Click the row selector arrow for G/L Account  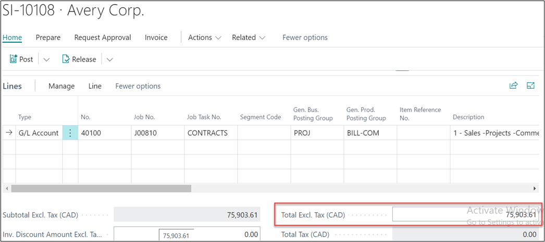[9, 133]
